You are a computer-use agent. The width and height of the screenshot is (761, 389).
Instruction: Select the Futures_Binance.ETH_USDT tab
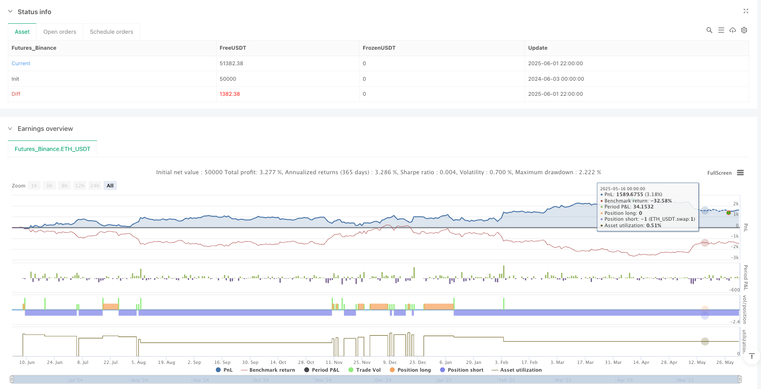[x=53, y=149]
